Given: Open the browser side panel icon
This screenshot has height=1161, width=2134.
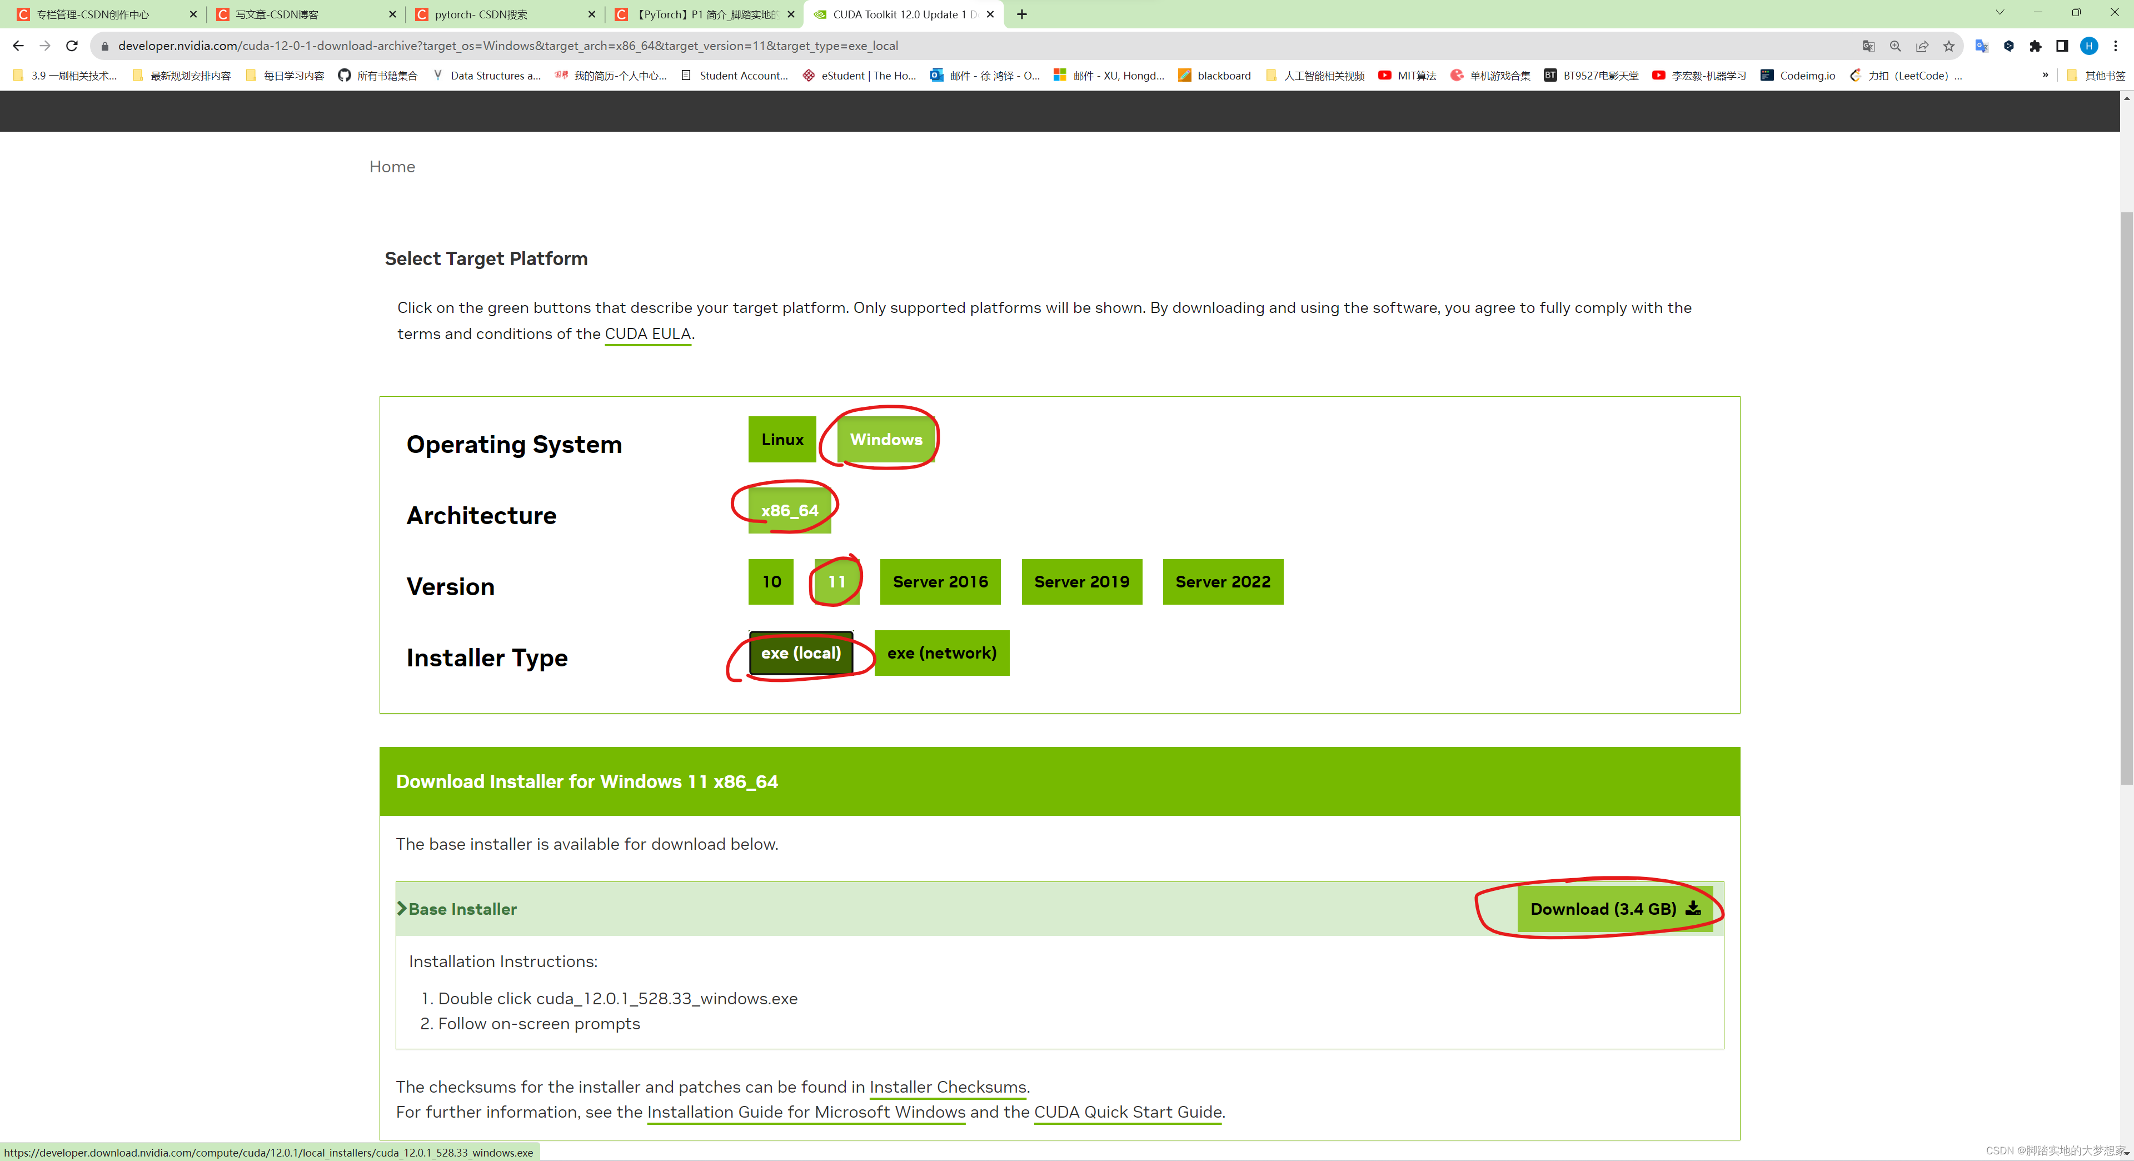Looking at the screenshot, I should click(2062, 47).
